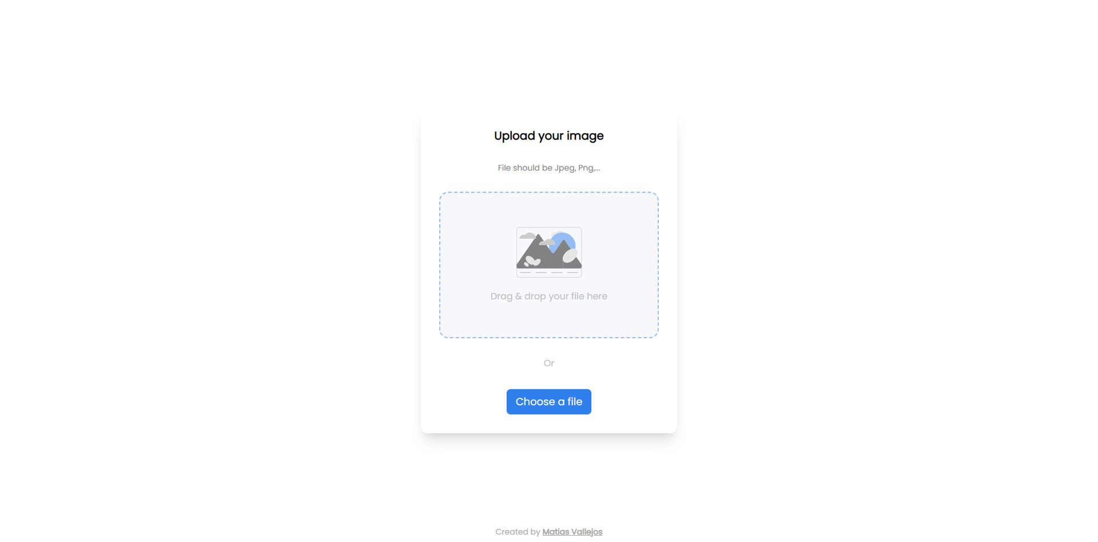Click the "Upload your image" heading

tap(549, 136)
